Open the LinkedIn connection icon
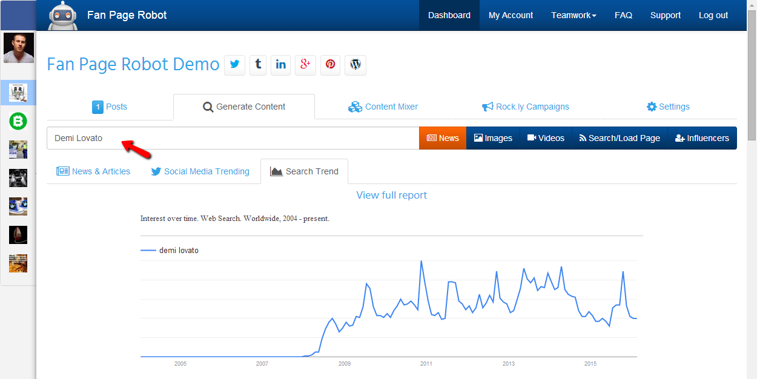The width and height of the screenshot is (757, 379). 281,65
